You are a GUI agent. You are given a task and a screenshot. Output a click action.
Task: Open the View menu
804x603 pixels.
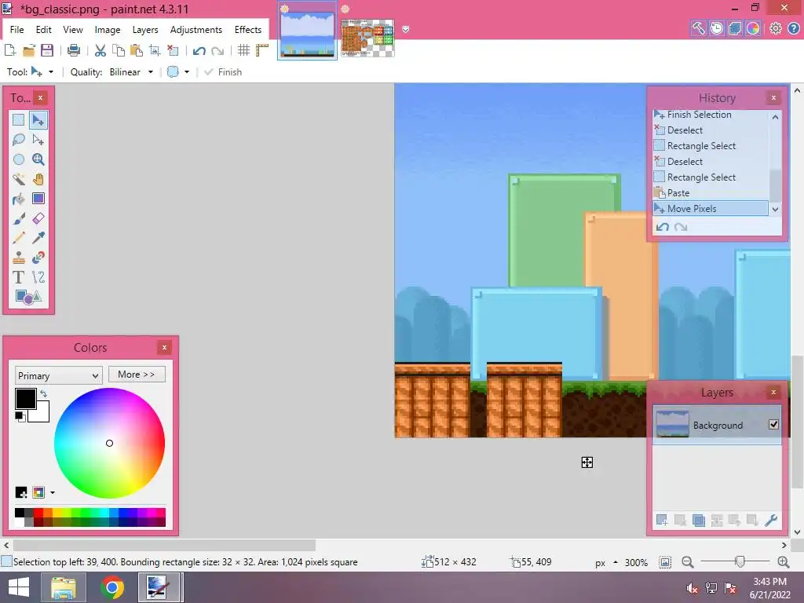click(x=73, y=30)
